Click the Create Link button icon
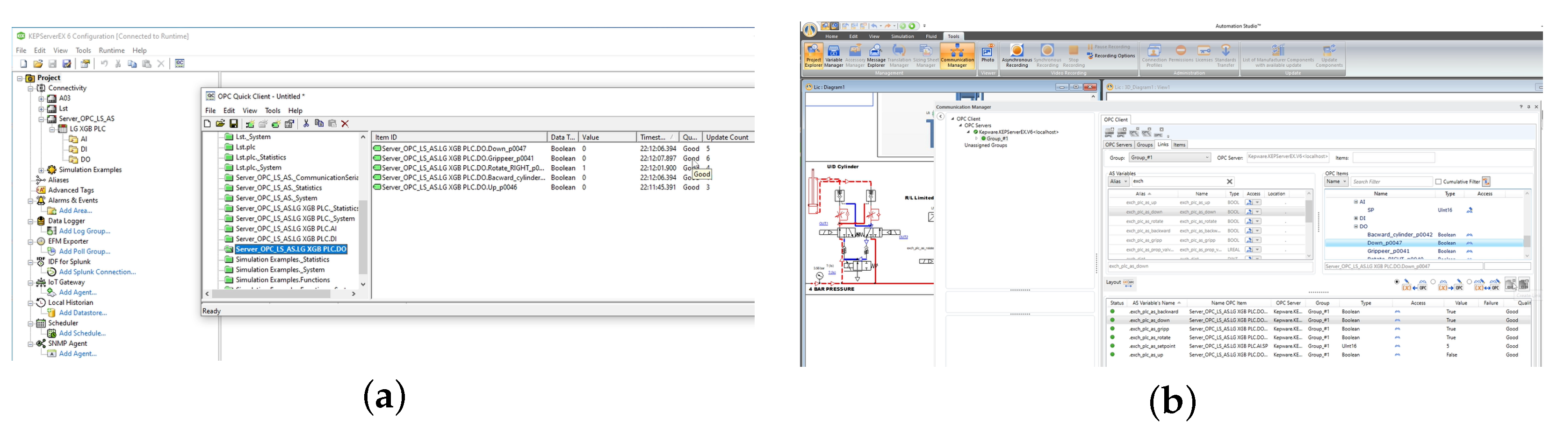Image resolution: width=1557 pixels, height=434 pixels. point(1510,284)
